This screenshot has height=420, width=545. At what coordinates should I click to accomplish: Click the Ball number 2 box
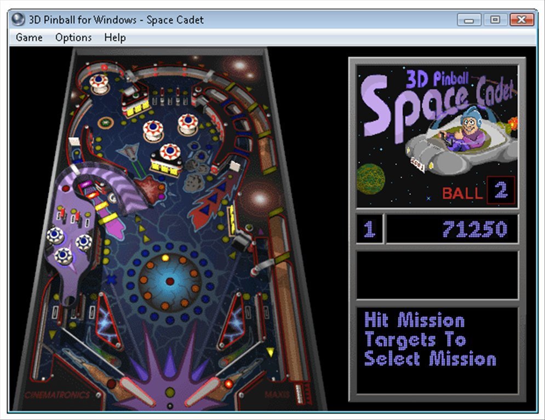tap(501, 191)
